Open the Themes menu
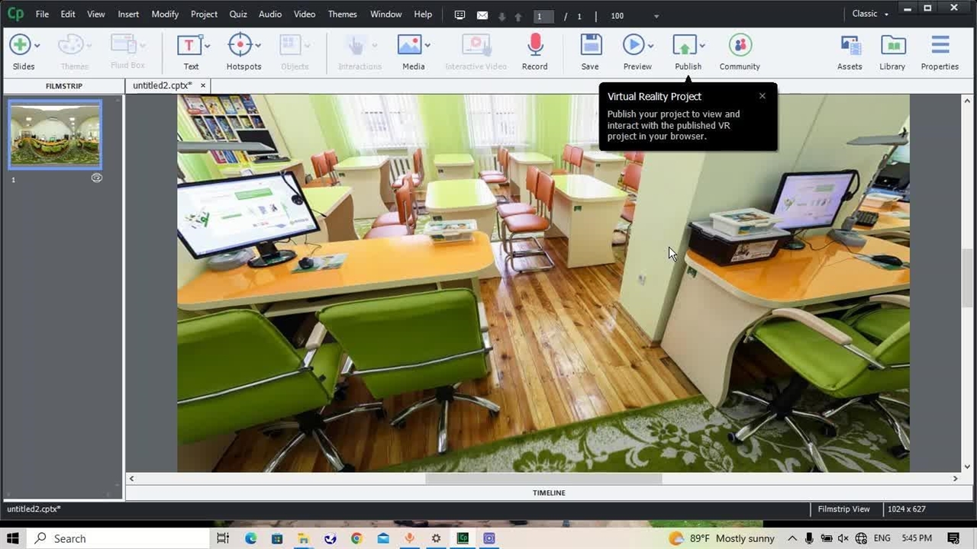977x549 pixels. (x=342, y=14)
